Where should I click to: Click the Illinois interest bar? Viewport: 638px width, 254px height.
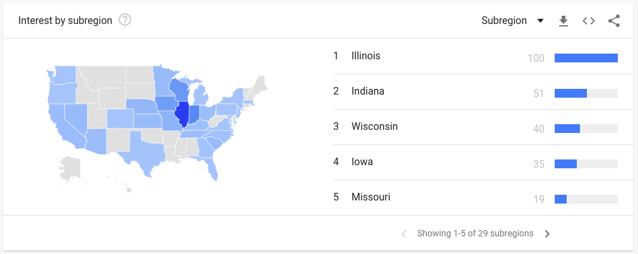(x=586, y=58)
